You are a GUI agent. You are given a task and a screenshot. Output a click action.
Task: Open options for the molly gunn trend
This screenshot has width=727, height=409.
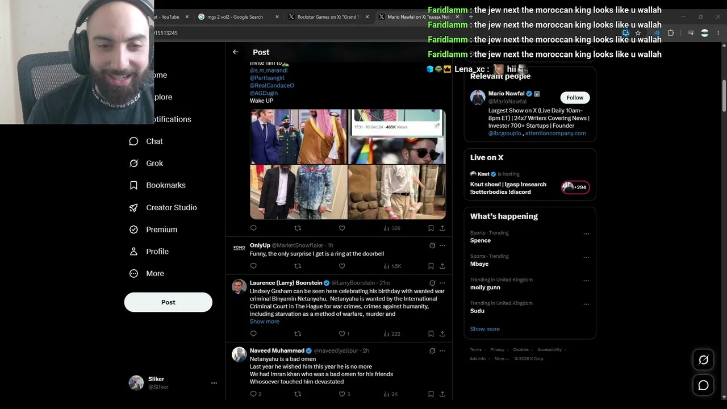586,281
